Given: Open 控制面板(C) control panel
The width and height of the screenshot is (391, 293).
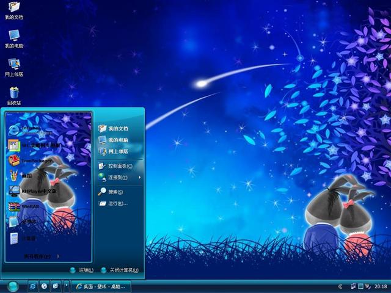Looking at the screenshot, I should pos(115,166).
